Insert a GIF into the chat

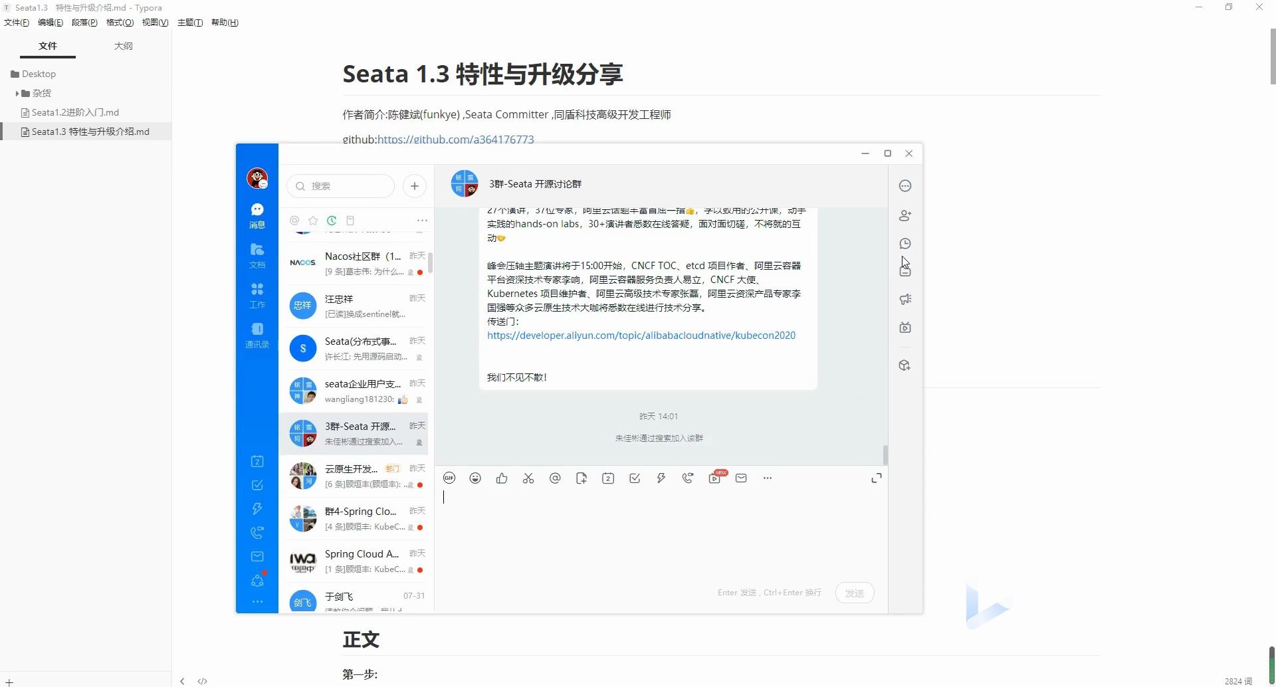coord(449,478)
